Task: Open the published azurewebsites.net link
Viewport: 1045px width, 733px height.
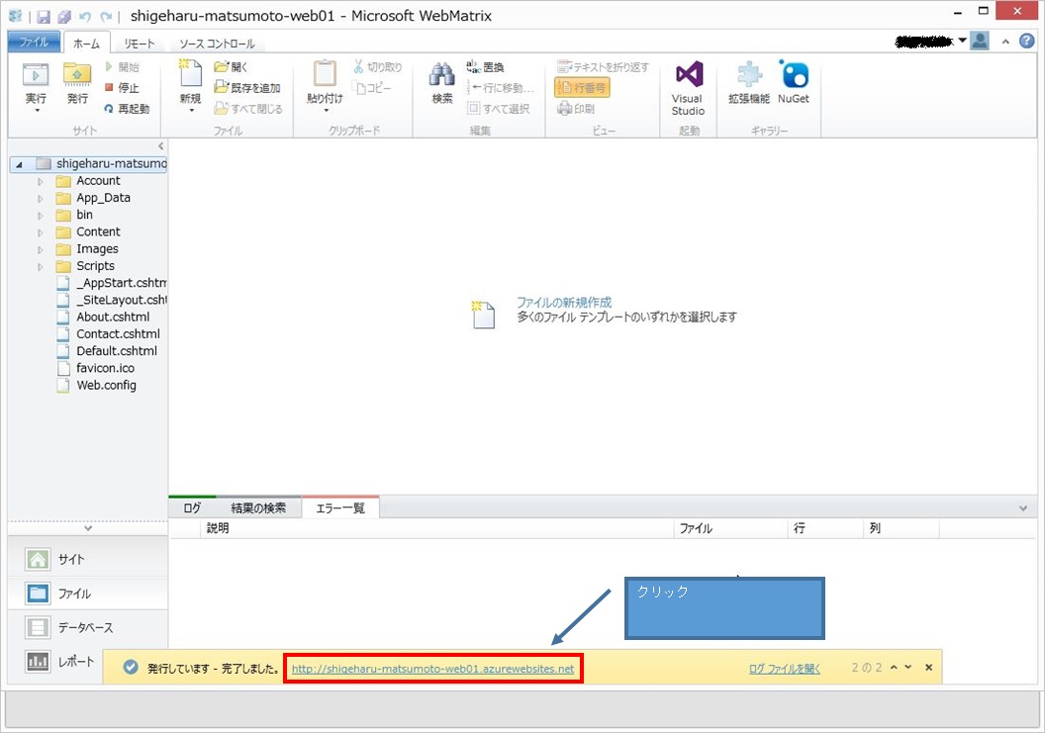Action: click(x=433, y=669)
